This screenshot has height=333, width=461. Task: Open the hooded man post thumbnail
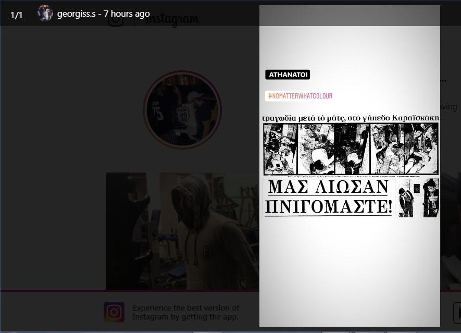coord(182,231)
